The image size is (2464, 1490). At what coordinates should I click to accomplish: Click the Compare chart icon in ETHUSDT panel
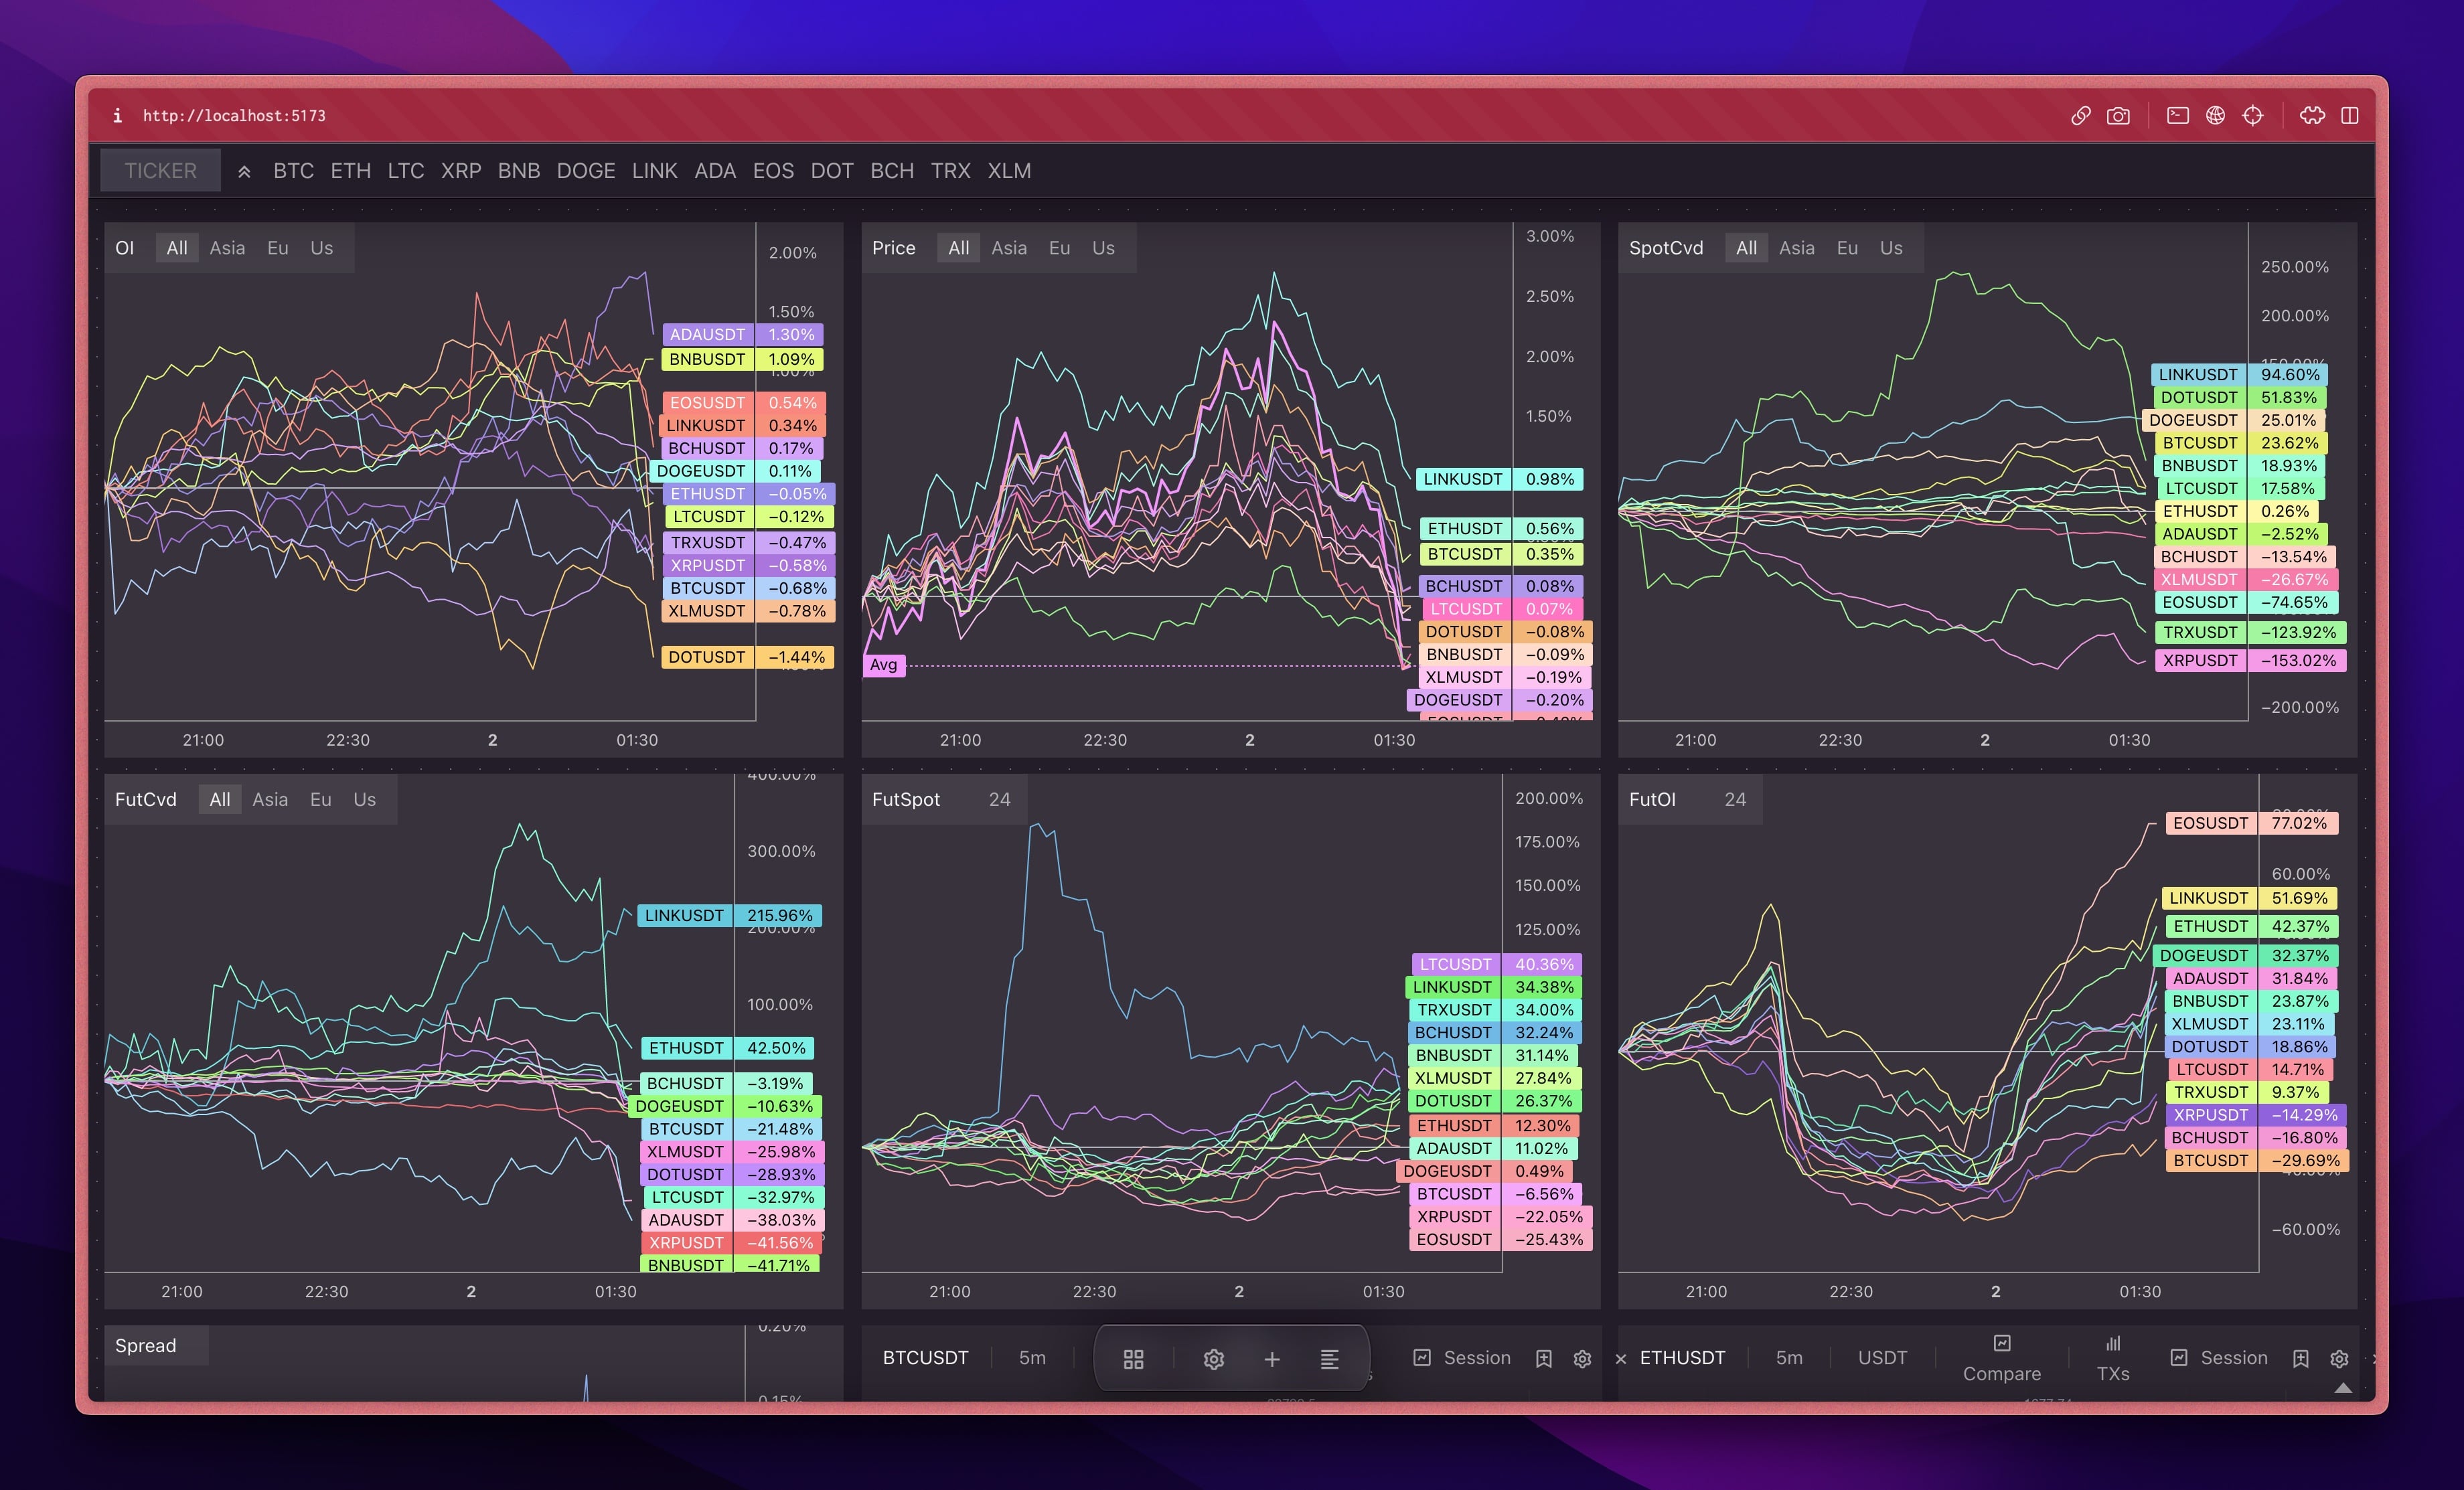click(2002, 1343)
